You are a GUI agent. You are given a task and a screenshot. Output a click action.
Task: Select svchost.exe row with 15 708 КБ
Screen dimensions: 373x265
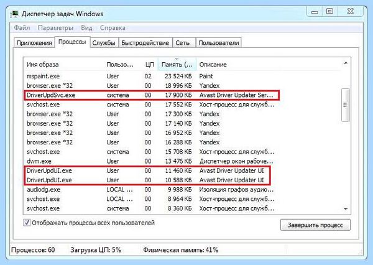pos(182,152)
